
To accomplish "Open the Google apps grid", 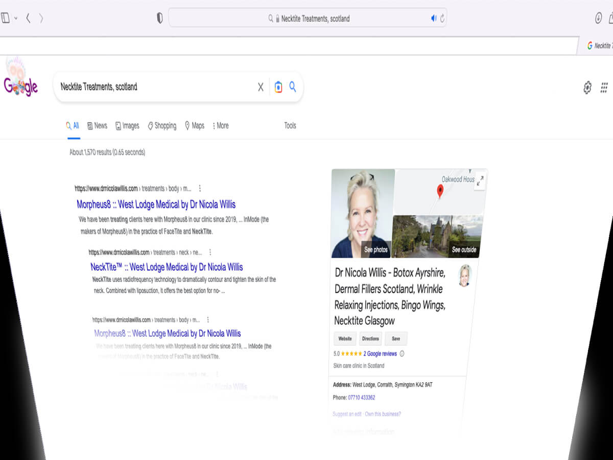I will (x=604, y=87).
